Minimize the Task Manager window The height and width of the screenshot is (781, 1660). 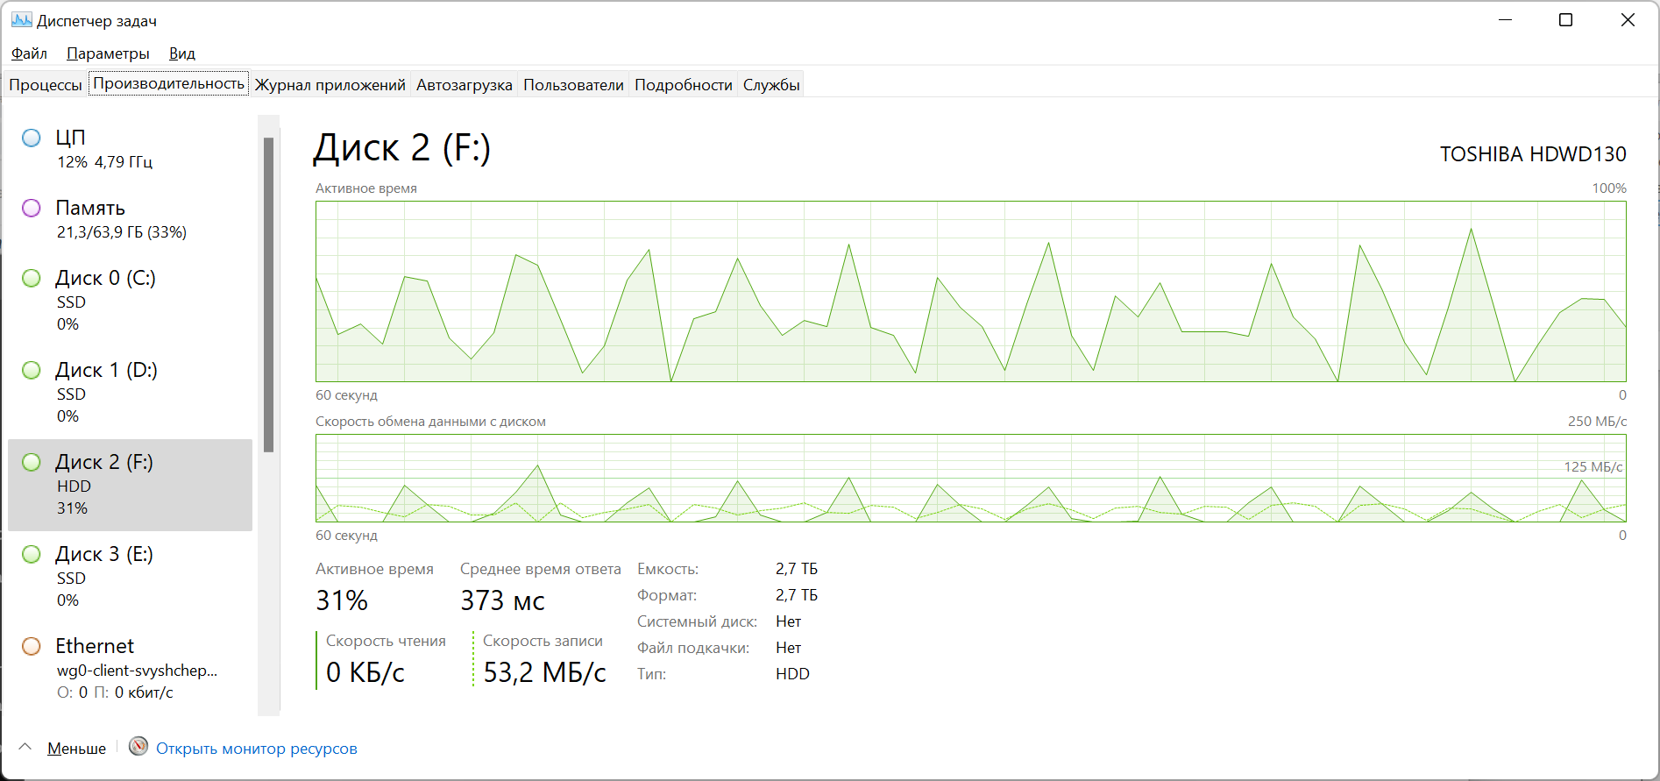pos(1506,20)
